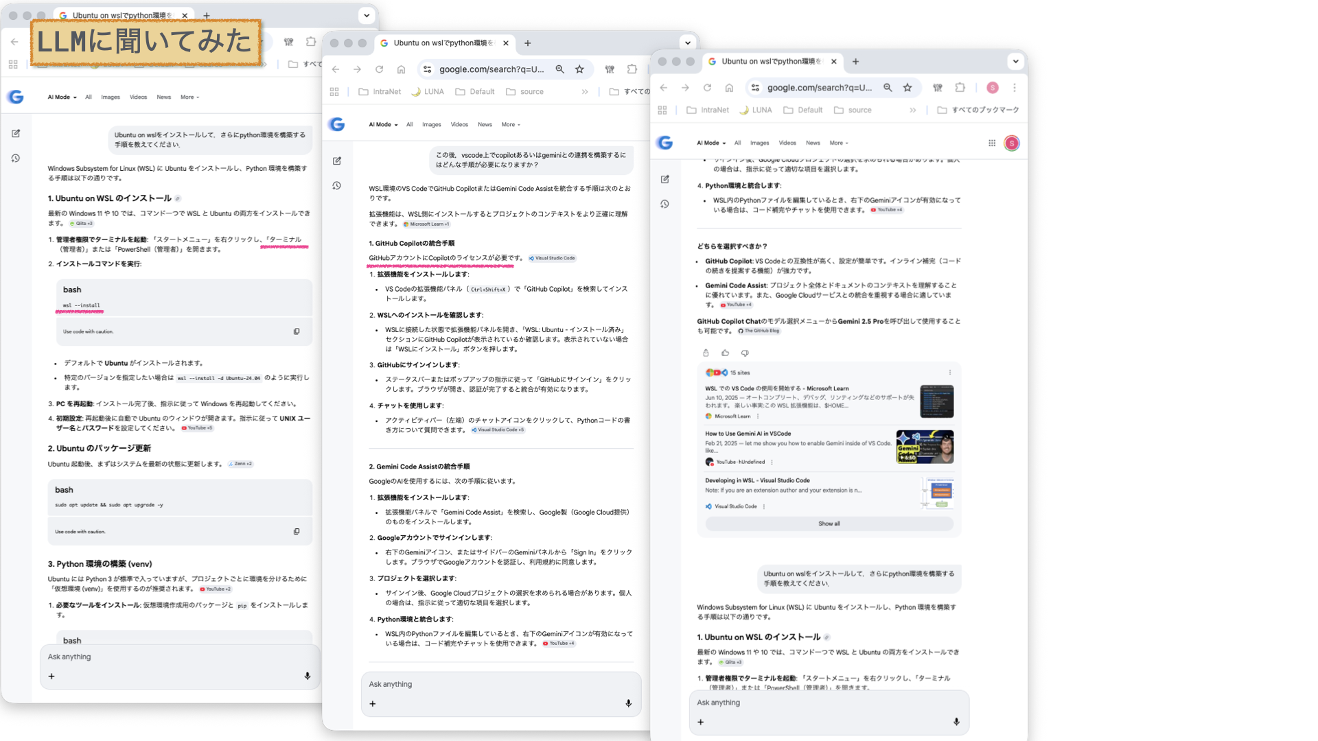The image size is (1318, 741).
Task: Open the LUNA bookmark in the right window
Action: coord(755,110)
